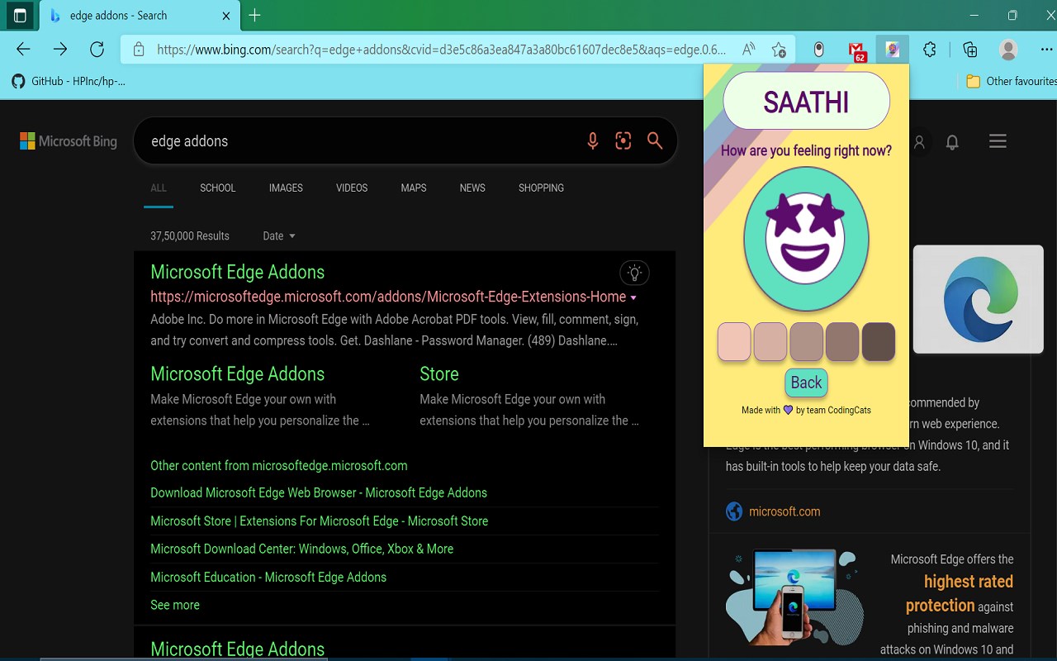Pick the second light tan swatch
This screenshot has height=661, width=1057.
[x=770, y=342]
